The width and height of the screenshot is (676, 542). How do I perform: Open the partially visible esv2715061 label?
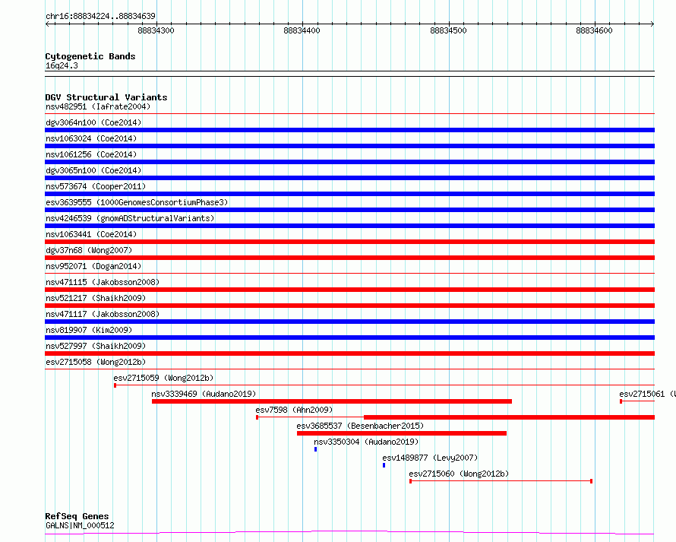pos(646,394)
